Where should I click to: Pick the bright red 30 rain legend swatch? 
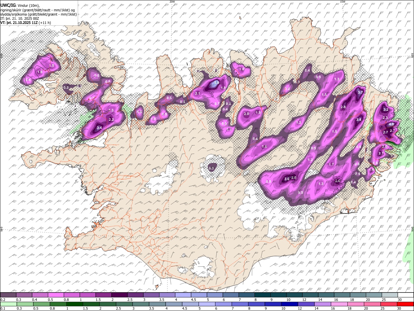click(406, 304)
